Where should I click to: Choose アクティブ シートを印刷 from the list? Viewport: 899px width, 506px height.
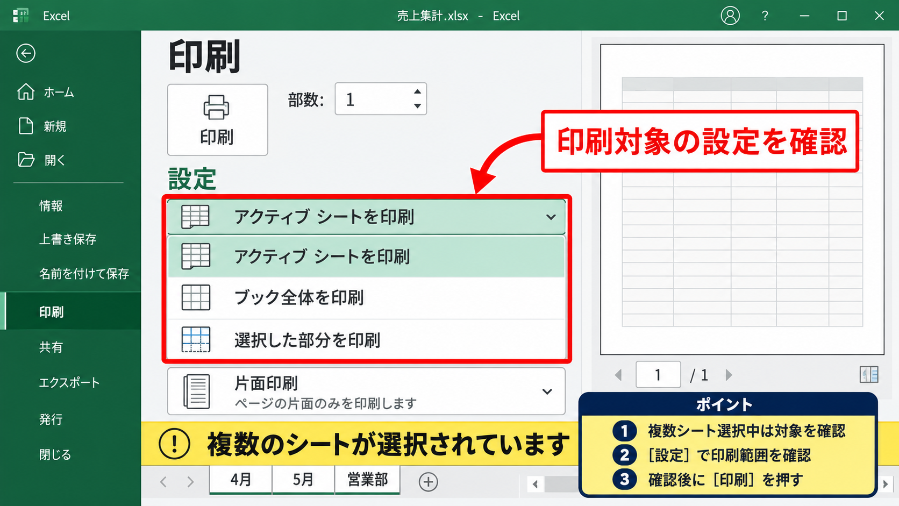click(x=366, y=256)
